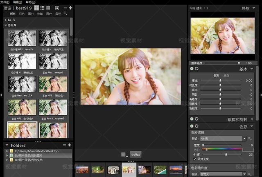The height and width of the screenshot is (177, 262).
Task: Click the rainbow 色彩 hue slider
Action: pos(222,150)
